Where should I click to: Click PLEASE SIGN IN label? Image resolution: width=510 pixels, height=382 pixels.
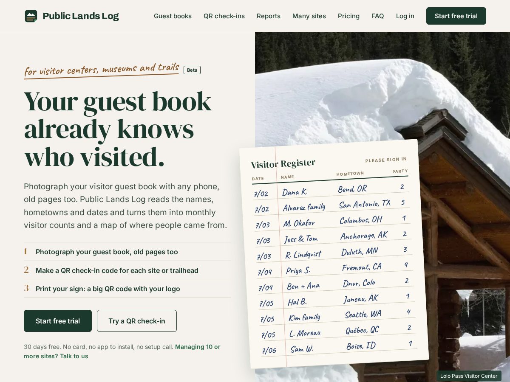[386, 160]
